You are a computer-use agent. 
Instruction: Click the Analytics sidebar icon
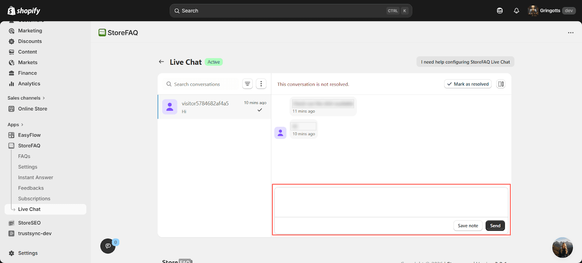(x=12, y=84)
